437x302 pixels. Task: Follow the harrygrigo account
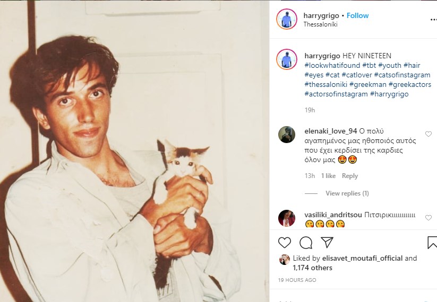(x=357, y=15)
